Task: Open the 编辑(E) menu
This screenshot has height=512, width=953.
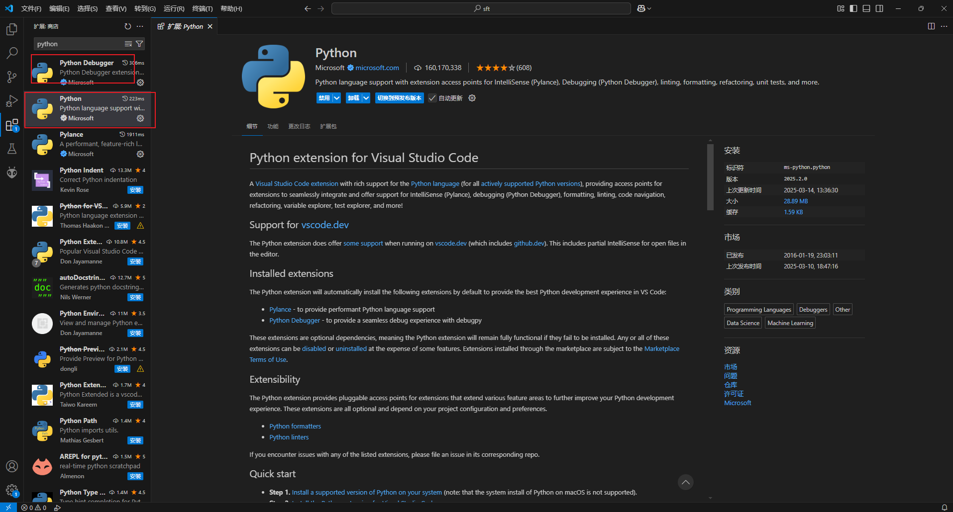Action: (59, 8)
